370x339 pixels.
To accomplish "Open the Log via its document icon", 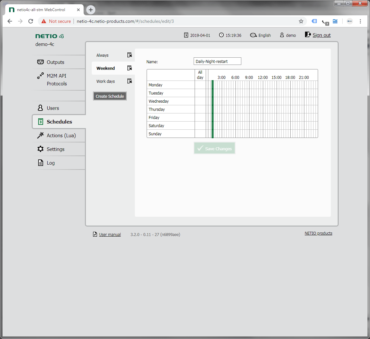I will pyautogui.click(x=40, y=163).
